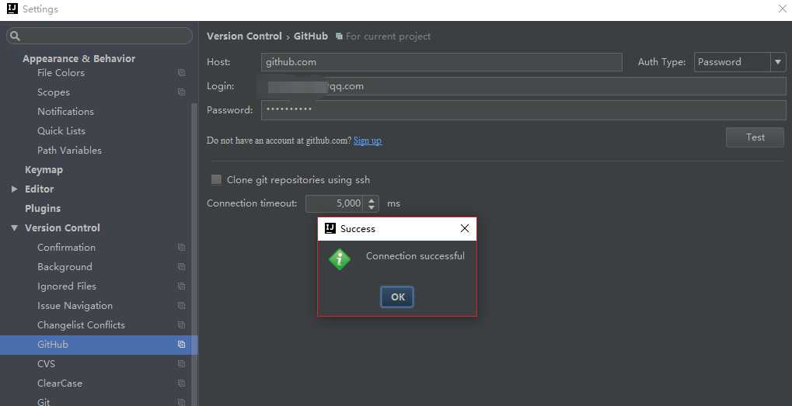
Task: Select Plugins in settings tree
Action: [43, 208]
